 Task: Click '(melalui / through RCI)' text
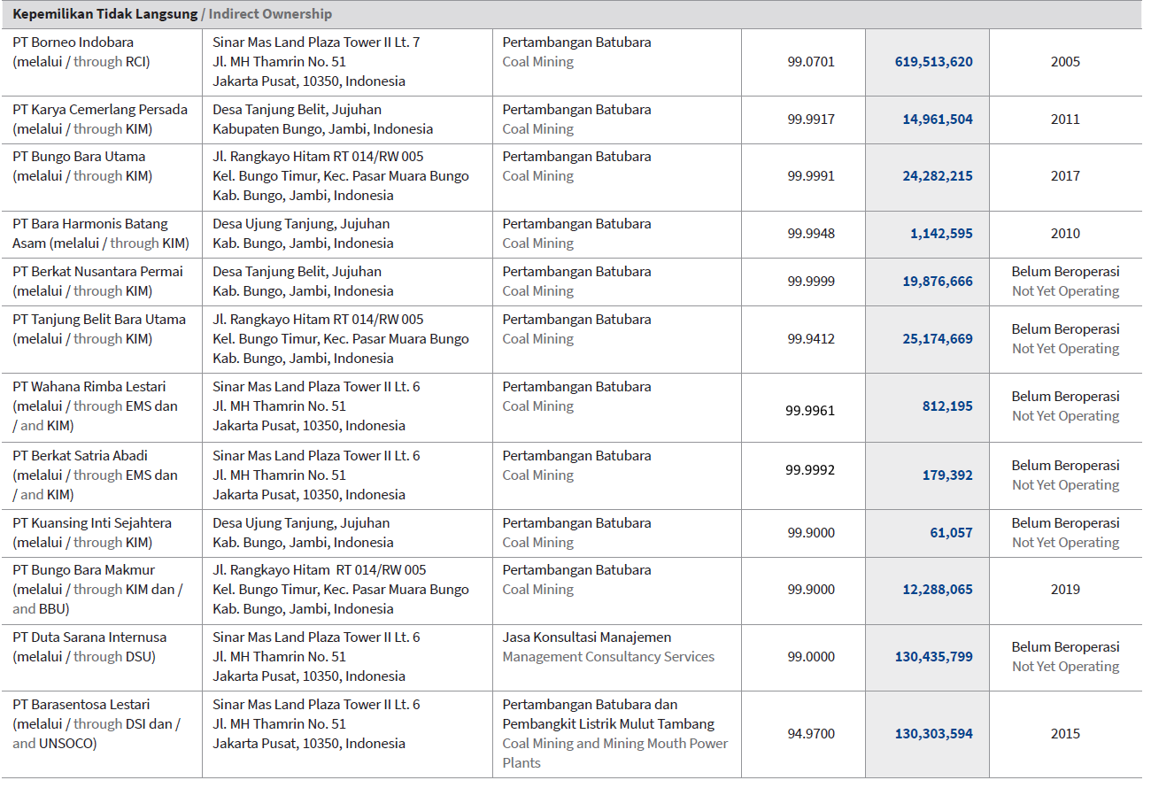click(x=81, y=62)
